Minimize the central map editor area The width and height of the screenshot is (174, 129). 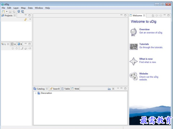(x=121, y=15)
